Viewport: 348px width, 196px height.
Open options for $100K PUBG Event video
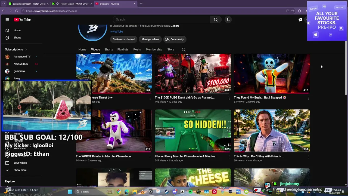(x=229, y=98)
